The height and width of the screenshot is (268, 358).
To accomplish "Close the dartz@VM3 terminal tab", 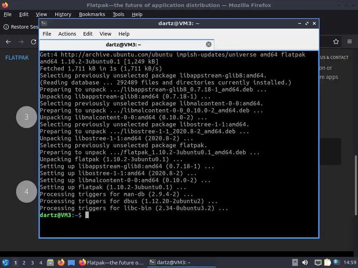I will pyautogui.click(x=208, y=44).
